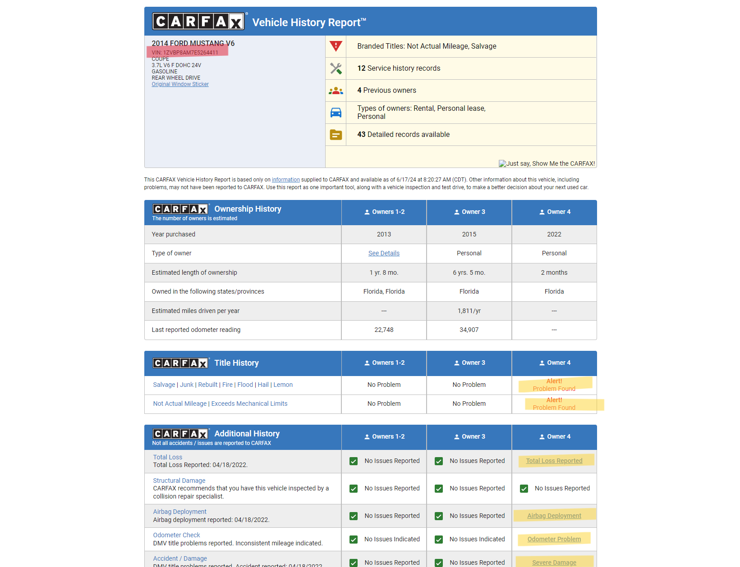
Task: Click the Total Loss row heading link
Action: [168, 457]
